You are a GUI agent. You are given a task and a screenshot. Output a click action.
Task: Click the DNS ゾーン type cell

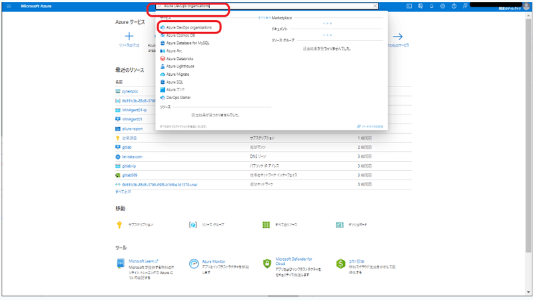(258, 156)
